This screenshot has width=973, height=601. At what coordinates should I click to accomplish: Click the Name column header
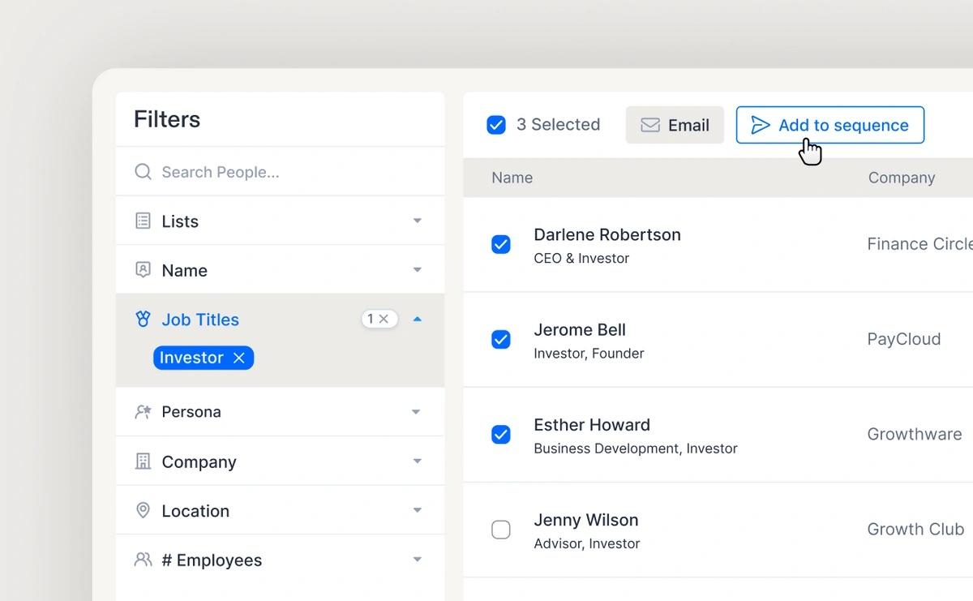(x=512, y=178)
